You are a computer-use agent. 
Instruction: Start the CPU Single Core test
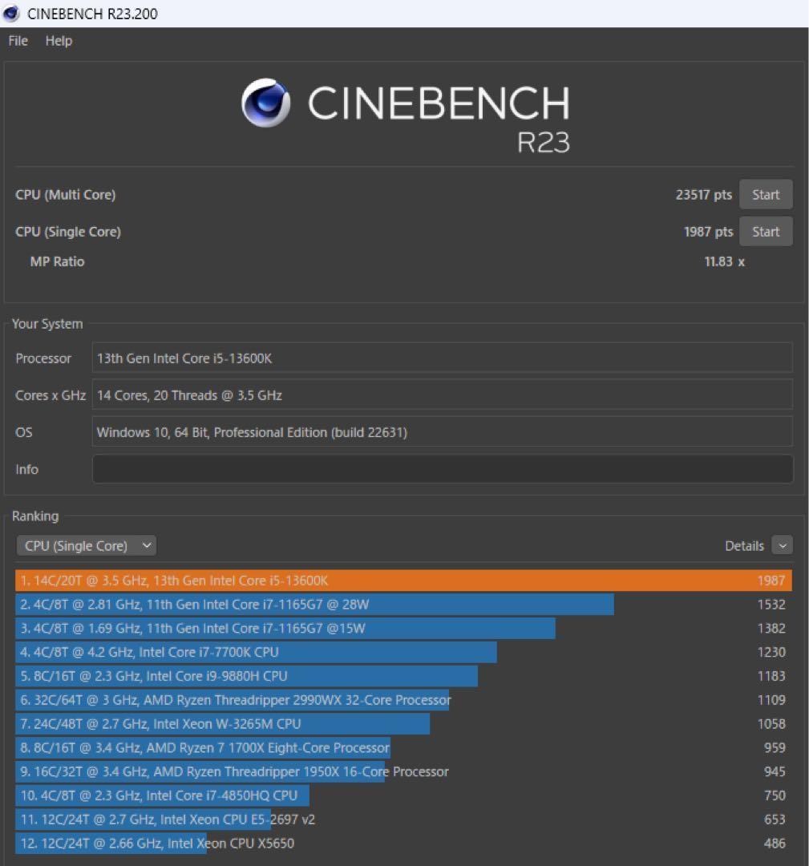[765, 232]
